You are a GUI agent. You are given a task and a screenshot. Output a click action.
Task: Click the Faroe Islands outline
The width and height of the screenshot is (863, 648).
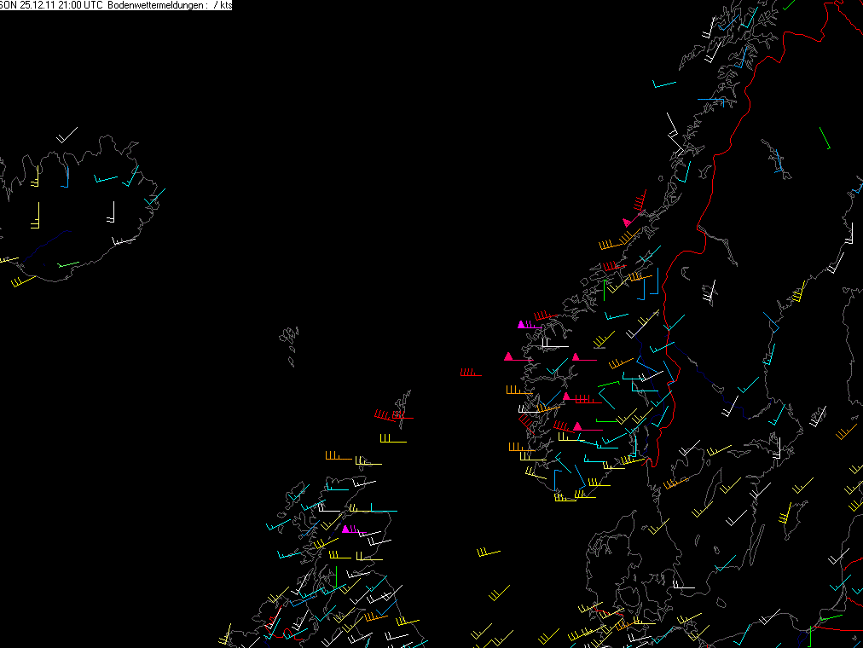point(289,345)
